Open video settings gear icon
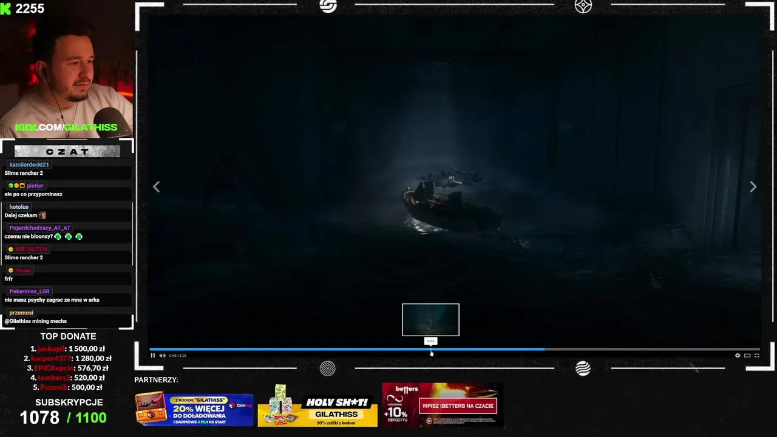 tap(738, 356)
